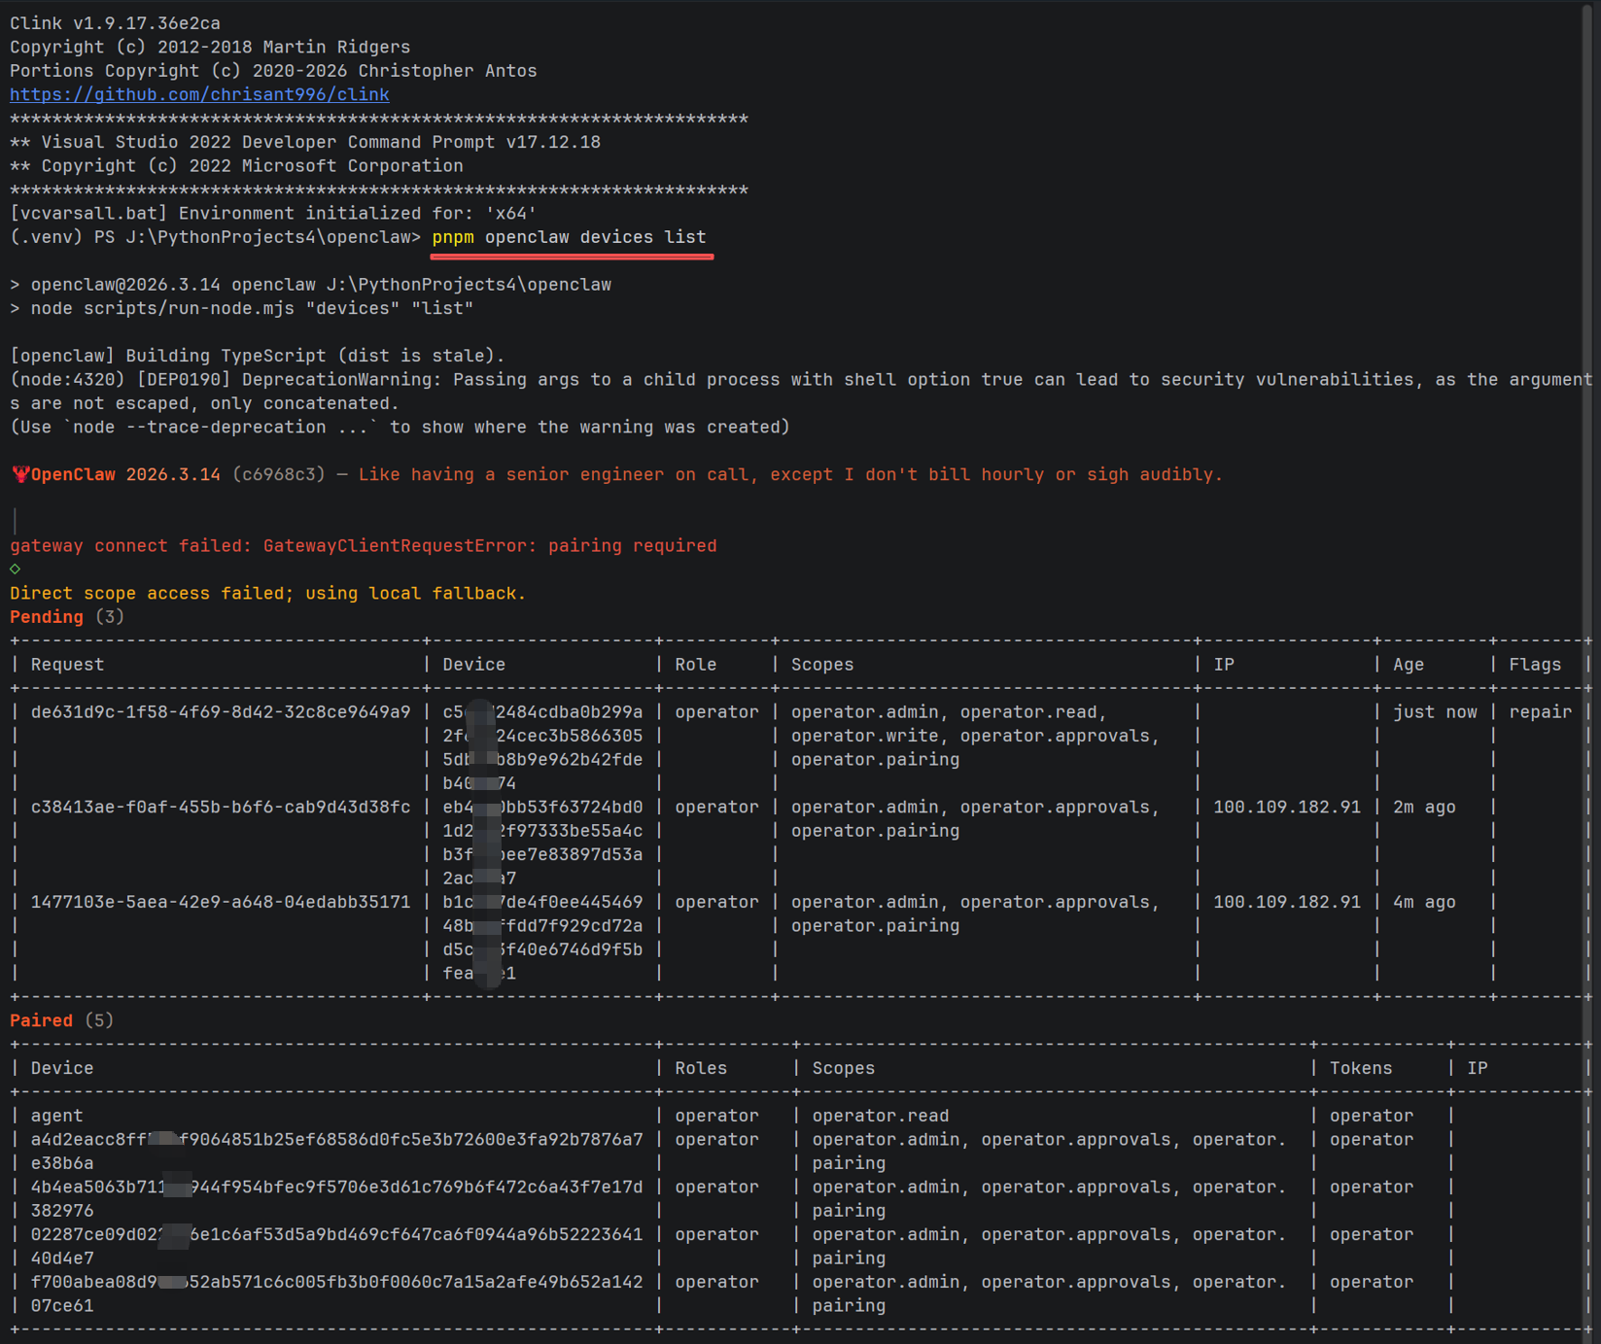Click the 'operator.read' scope for agent
Image resolution: width=1601 pixels, height=1344 pixels.
point(881,1116)
